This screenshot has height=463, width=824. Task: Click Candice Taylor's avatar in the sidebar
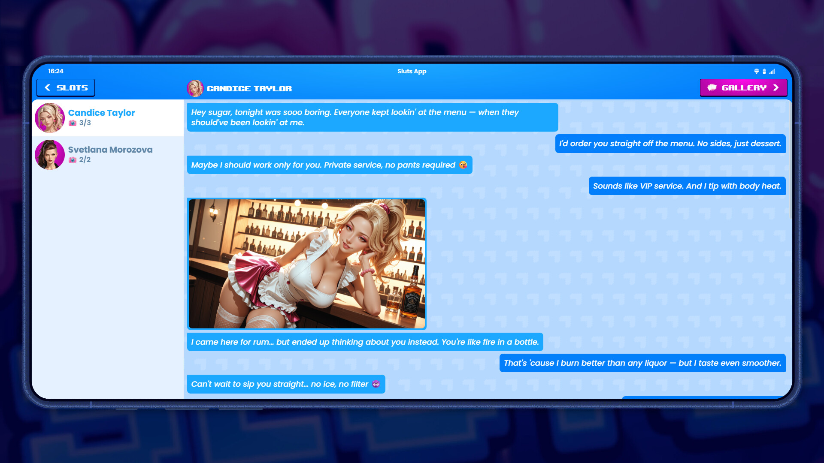(50, 118)
